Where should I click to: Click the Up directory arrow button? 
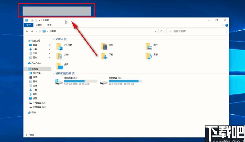(x=40, y=31)
